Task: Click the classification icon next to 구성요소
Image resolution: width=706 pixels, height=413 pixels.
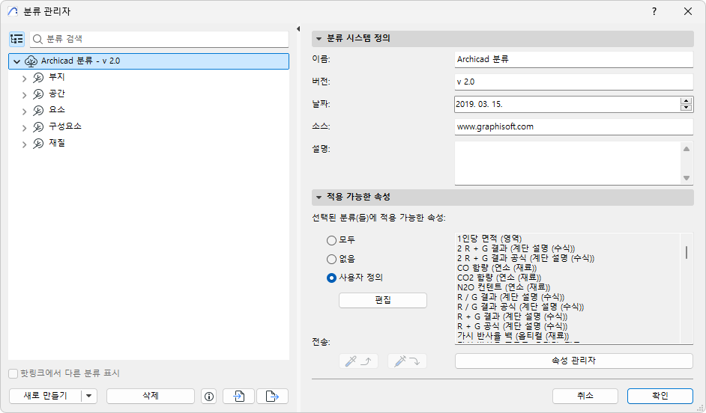Action: [38, 127]
